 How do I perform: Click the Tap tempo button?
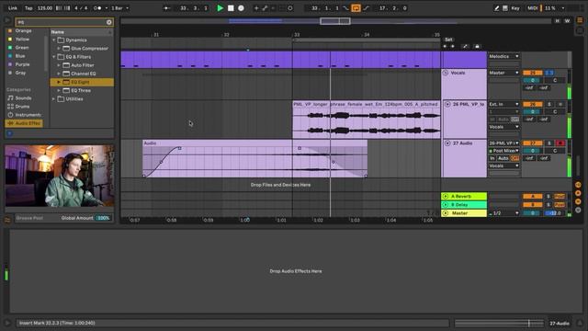(28, 8)
